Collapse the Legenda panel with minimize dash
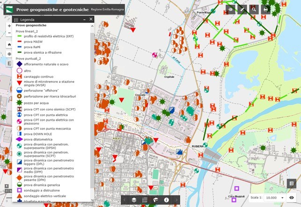The image size is (301, 207). tap(84, 20)
